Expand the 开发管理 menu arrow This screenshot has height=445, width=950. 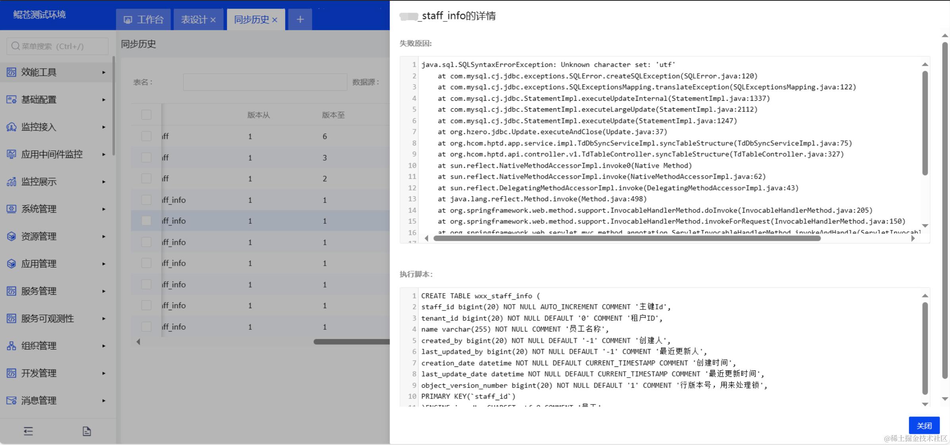click(x=104, y=373)
